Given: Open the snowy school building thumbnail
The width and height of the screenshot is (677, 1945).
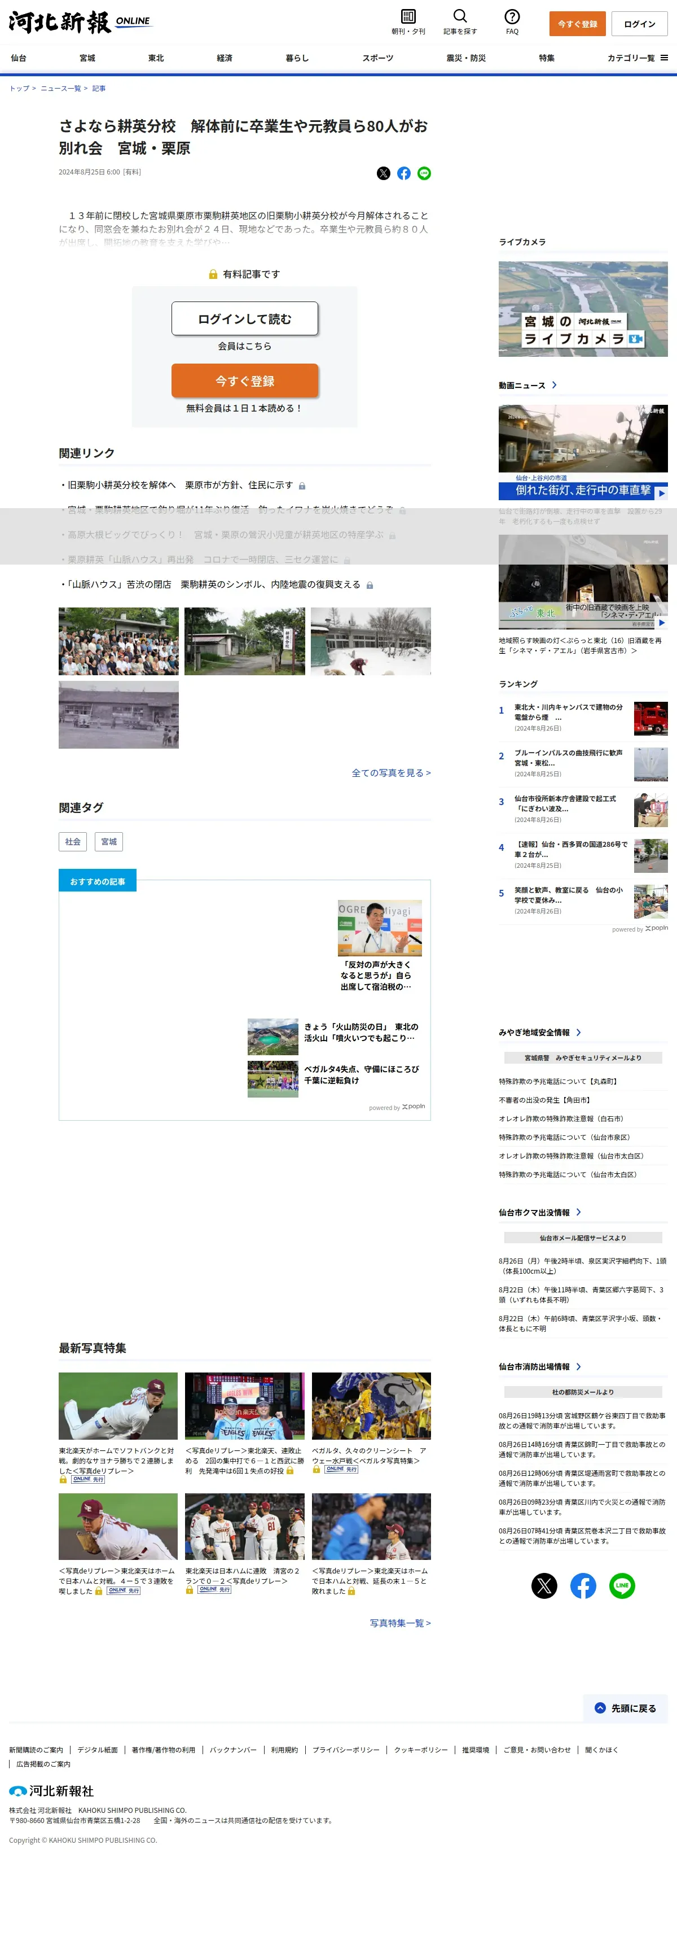Looking at the screenshot, I should 371,641.
